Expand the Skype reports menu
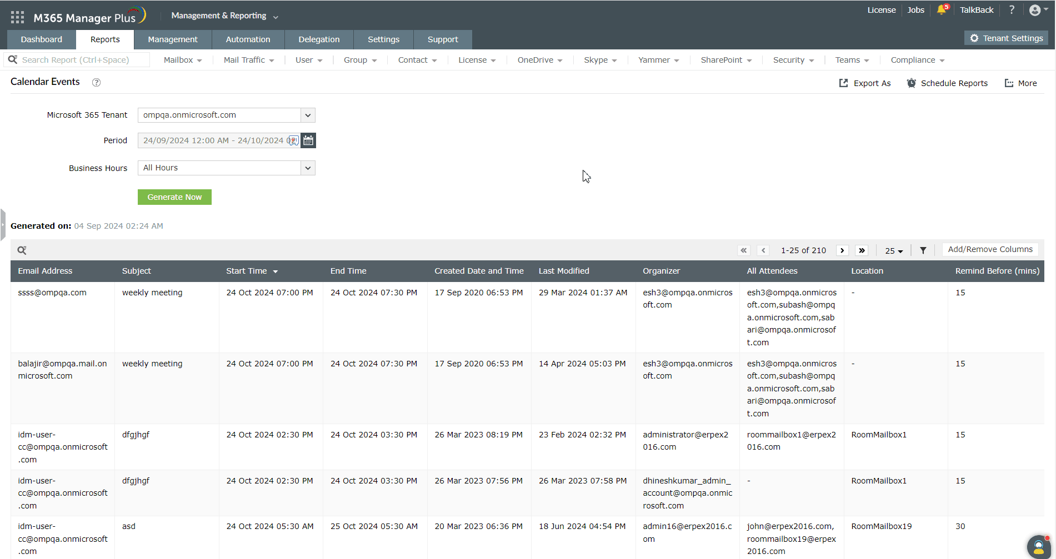 point(600,60)
